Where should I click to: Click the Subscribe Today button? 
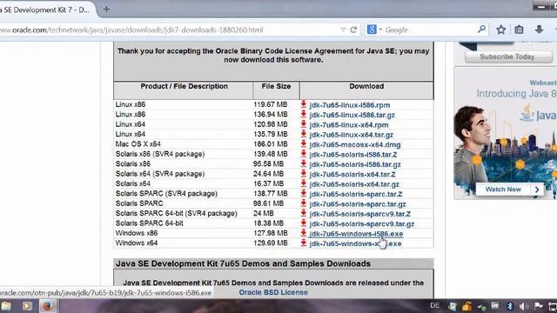point(508,57)
